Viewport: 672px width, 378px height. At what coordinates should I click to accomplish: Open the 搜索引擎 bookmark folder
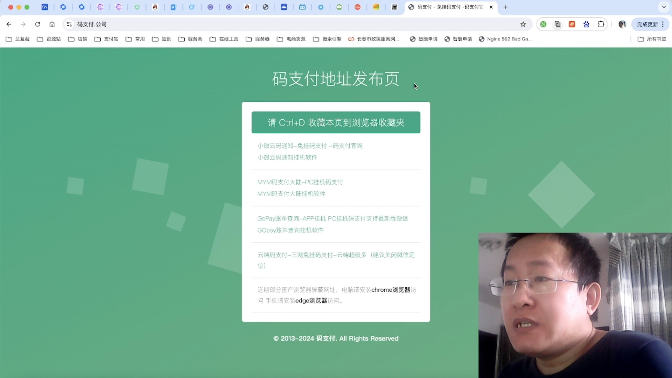tap(327, 39)
